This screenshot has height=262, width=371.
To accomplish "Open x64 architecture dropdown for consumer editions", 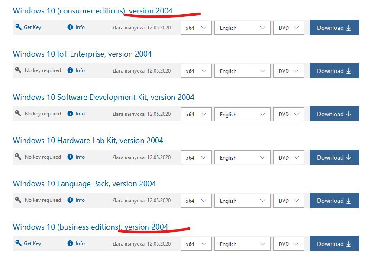I will click(x=196, y=28).
